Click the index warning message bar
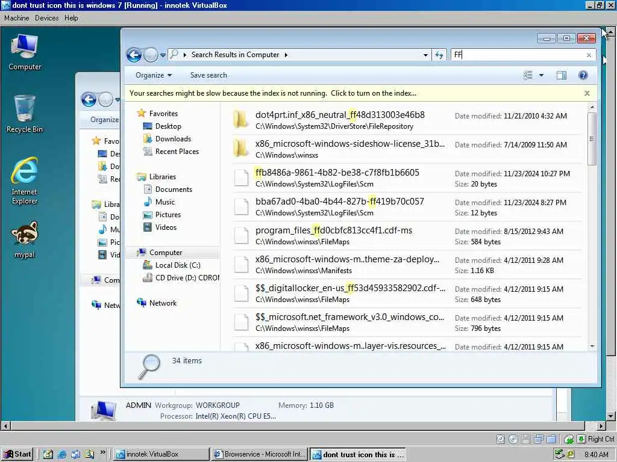 point(273,93)
